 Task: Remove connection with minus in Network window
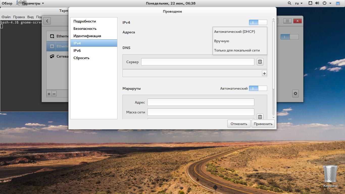tap(54, 94)
